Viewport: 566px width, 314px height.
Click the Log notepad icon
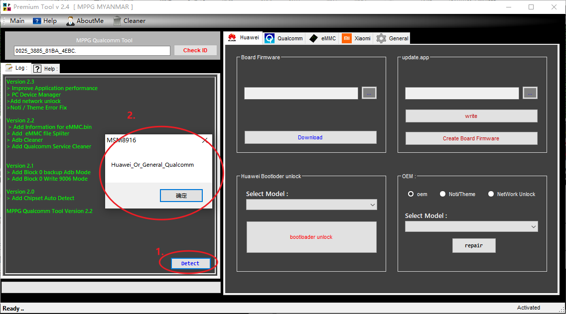(x=9, y=67)
